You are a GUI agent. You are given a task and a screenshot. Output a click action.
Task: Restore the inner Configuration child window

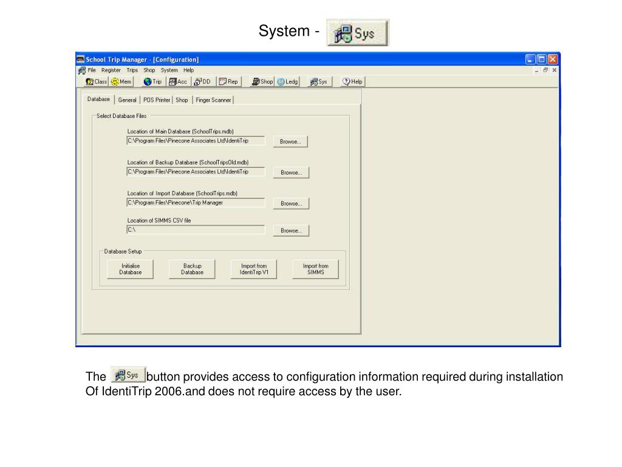(545, 71)
